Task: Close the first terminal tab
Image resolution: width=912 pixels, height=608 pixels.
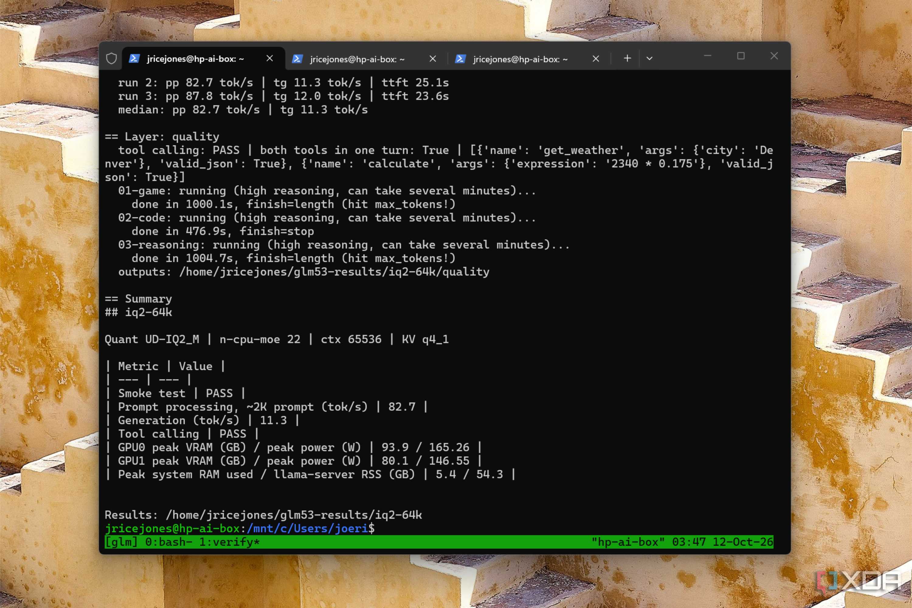Action: click(270, 59)
